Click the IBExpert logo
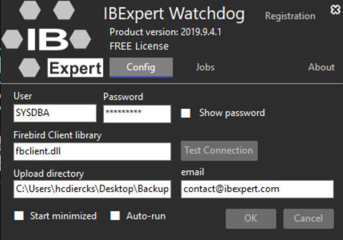343x240 pixels. tap(52, 39)
